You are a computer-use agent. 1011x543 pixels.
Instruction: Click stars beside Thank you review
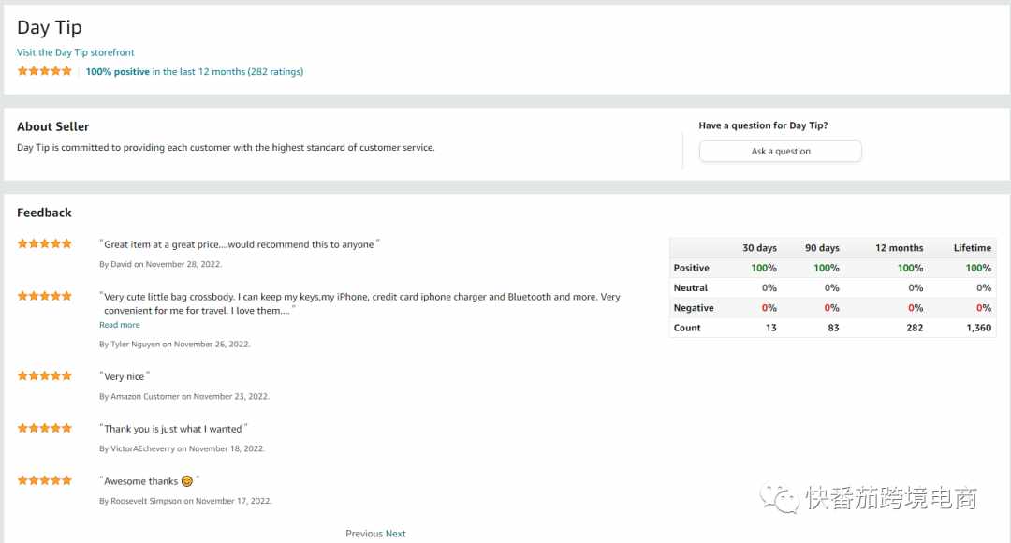[x=45, y=428]
